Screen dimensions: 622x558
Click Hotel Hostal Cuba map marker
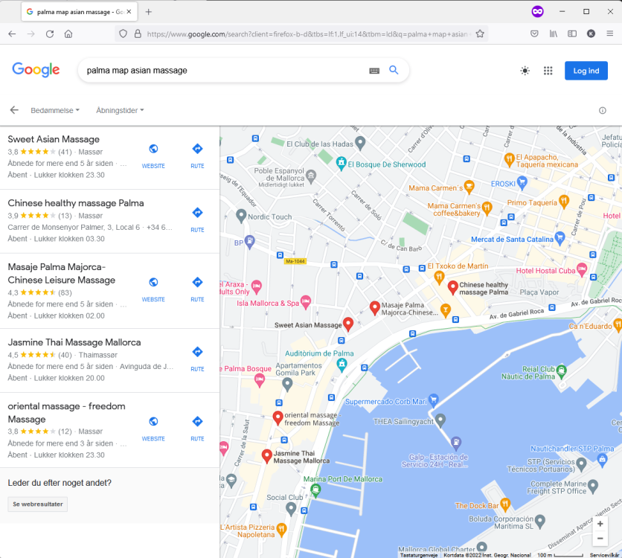pyautogui.click(x=582, y=269)
